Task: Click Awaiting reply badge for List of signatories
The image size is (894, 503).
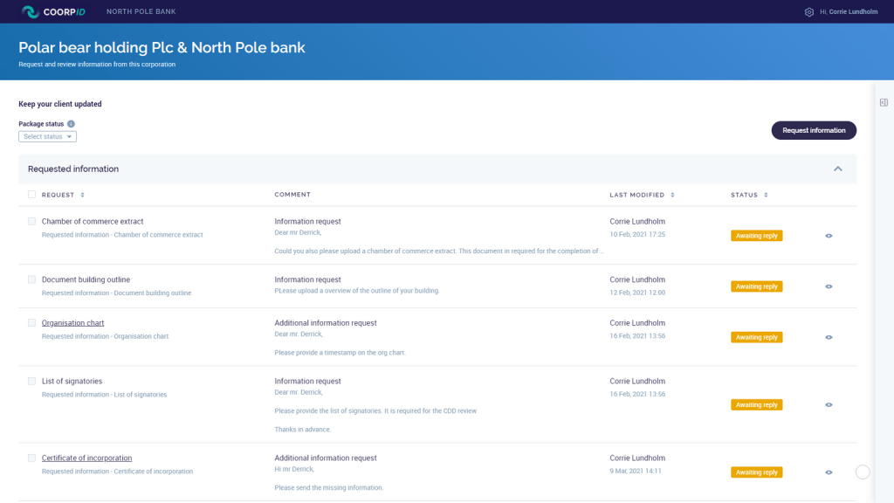Action: pos(757,405)
